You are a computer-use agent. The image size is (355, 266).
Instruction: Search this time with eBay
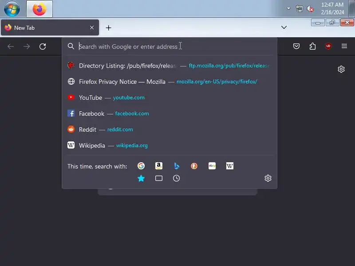[x=212, y=166]
